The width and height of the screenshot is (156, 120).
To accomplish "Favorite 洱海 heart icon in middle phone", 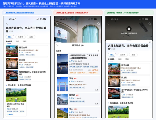I will point(67,79).
